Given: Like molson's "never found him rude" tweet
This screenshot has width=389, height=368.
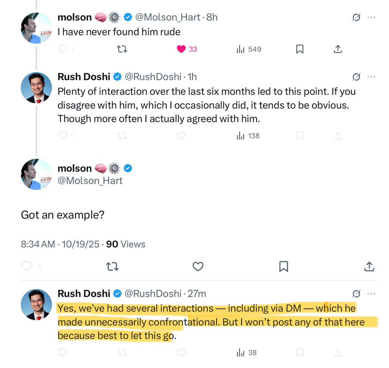Looking at the screenshot, I should [181, 49].
